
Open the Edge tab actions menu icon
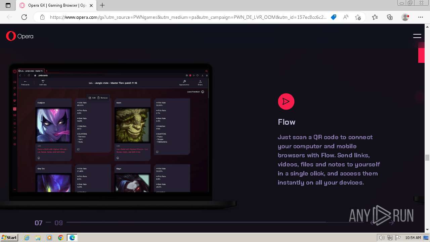[8, 5]
